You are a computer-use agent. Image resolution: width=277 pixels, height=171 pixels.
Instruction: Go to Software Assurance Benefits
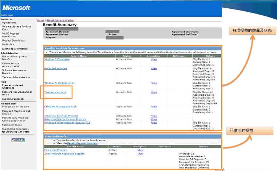tap(14, 72)
